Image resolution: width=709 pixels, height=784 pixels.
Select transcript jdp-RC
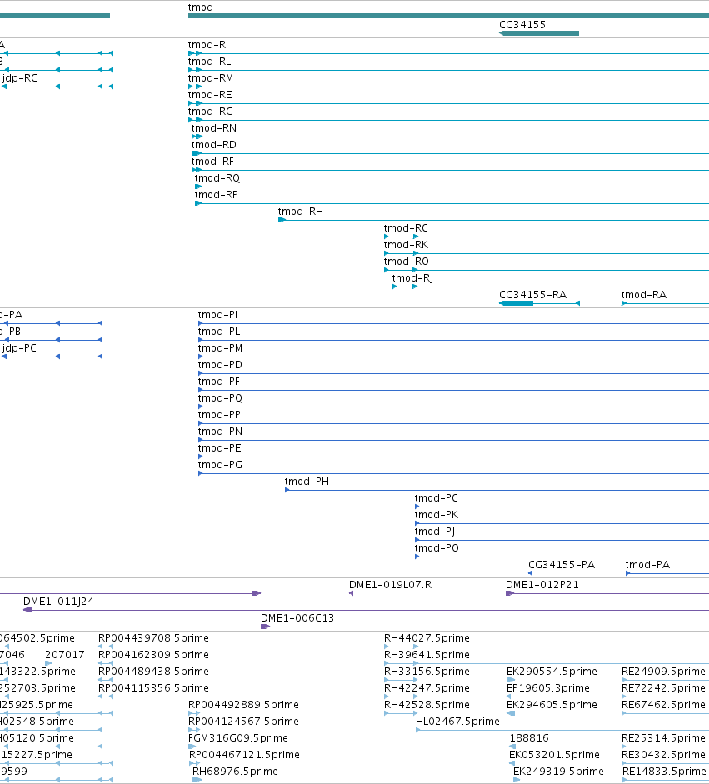pyautogui.click(x=19, y=78)
